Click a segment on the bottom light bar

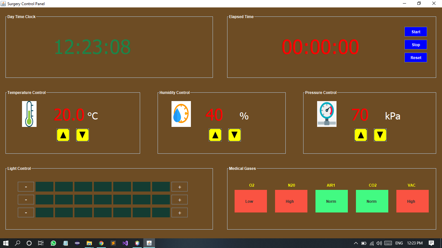pos(103,212)
